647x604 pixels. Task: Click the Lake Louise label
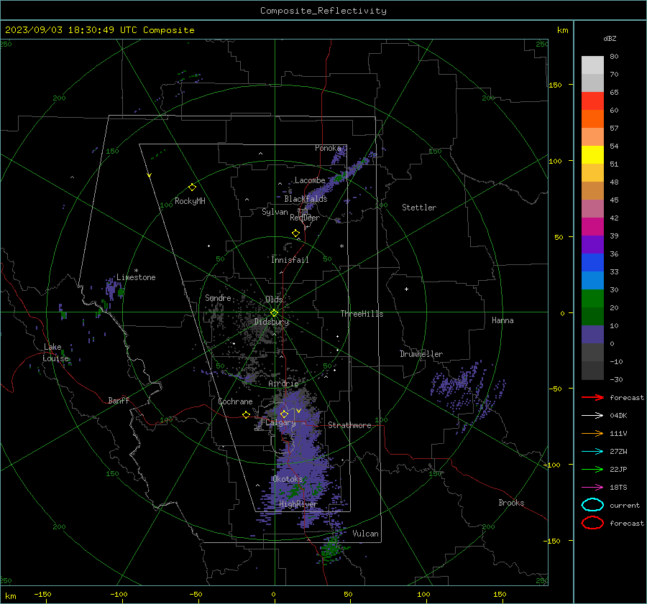click(55, 353)
